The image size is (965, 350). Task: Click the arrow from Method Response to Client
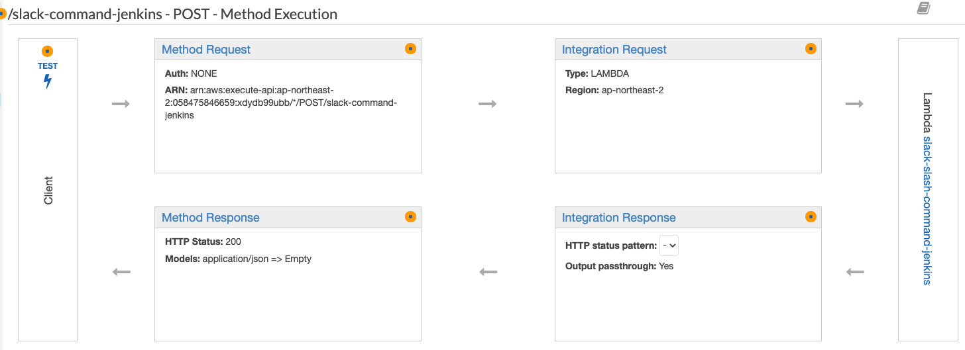pyautogui.click(x=121, y=272)
